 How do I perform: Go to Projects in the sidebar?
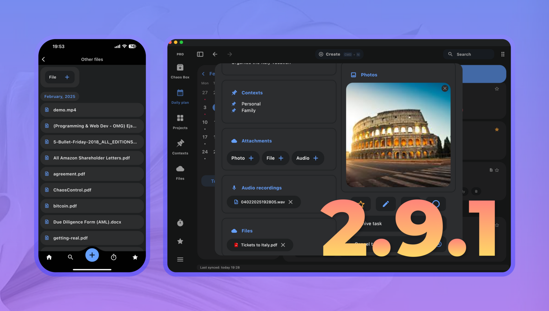click(180, 122)
